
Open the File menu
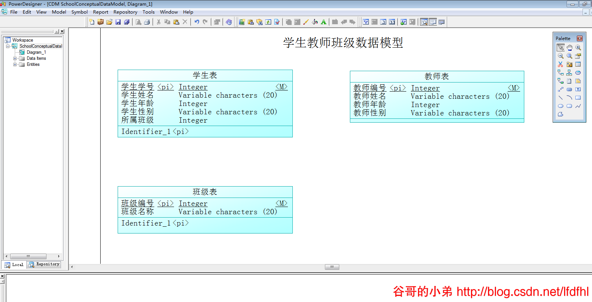coord(14,12)
